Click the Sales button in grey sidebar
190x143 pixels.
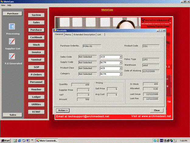click(12, 115)
